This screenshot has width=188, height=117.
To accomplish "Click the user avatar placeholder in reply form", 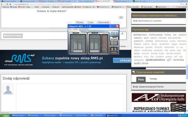I will (8, 89).
